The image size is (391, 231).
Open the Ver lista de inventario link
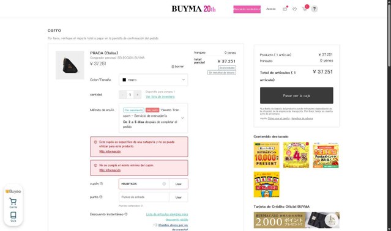pyautogui.click(x=160, y=97)
